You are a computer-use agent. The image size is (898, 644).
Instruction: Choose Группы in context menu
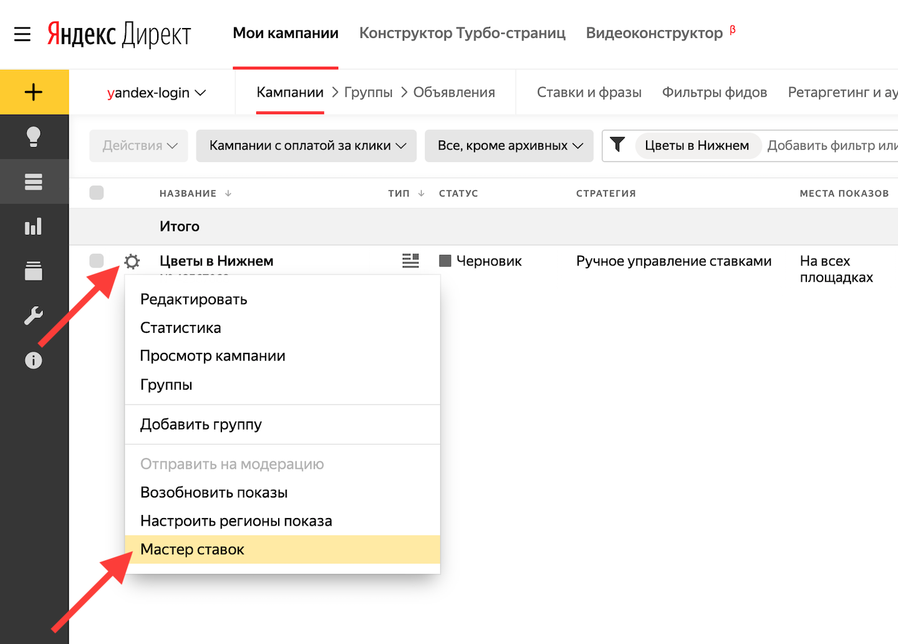click(x=282, y=385)
